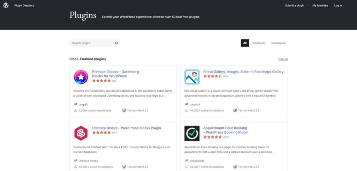
Task: Switch to Commercial filter tab
Action: point(278,43)
